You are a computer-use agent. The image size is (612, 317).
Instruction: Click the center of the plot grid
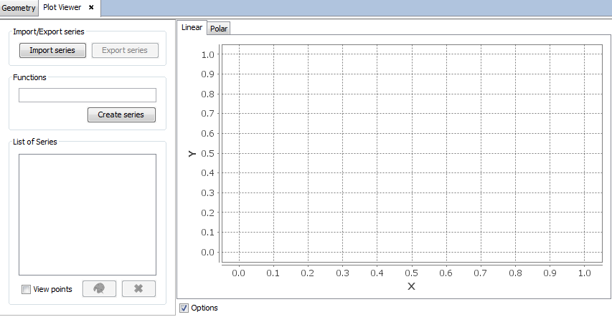[x=411, y=154]
